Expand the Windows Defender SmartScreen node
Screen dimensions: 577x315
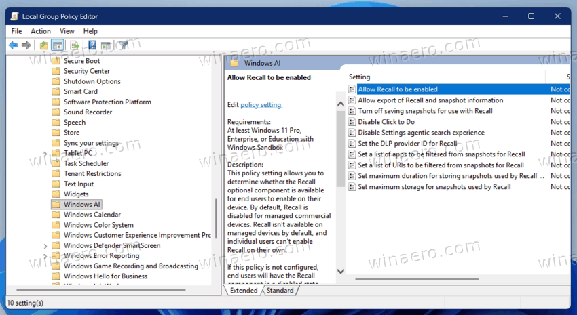coord(45,246)
